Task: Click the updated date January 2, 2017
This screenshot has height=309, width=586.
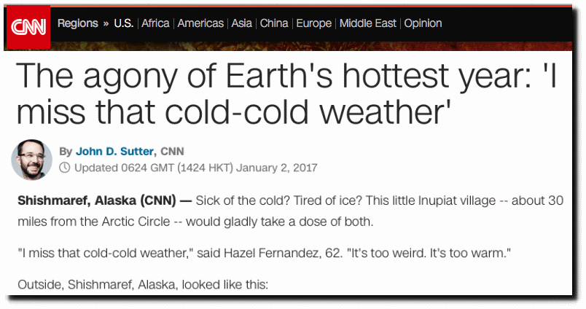Action: click(276, 168)
